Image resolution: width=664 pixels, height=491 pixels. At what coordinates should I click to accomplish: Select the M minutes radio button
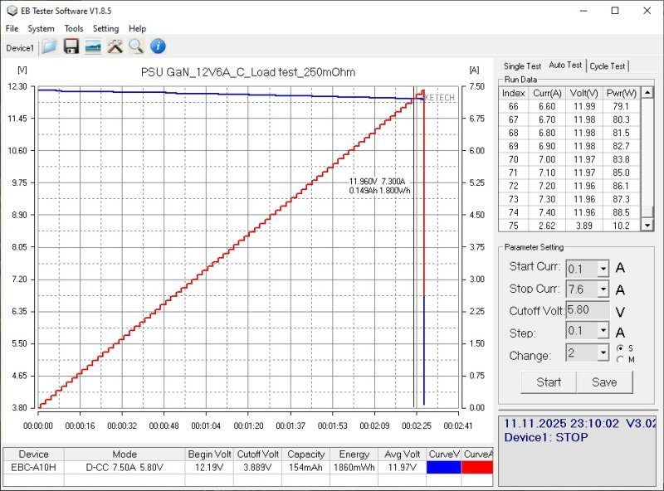pyautogui.click(x=619, y=358)
